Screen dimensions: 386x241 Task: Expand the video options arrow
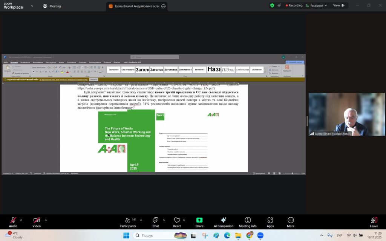coord(46,220)
